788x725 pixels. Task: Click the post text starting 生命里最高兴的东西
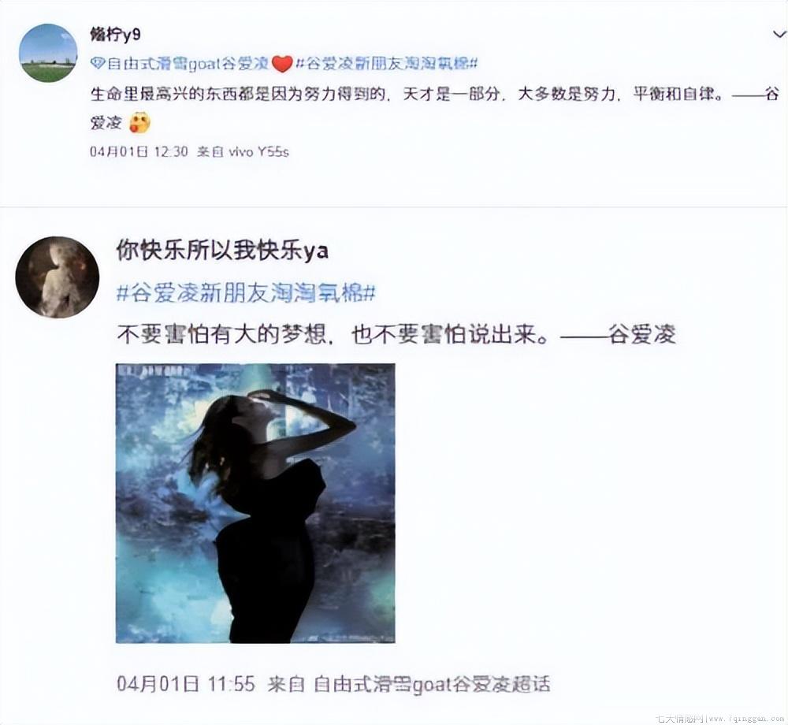434,107
